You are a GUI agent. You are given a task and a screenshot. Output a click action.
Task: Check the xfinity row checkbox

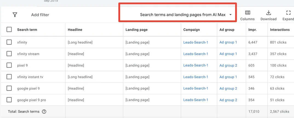pyautogui.click(x=9, y=42)
